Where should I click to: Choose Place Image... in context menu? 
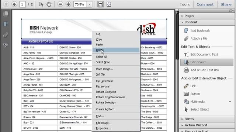(x=116, y=69)
